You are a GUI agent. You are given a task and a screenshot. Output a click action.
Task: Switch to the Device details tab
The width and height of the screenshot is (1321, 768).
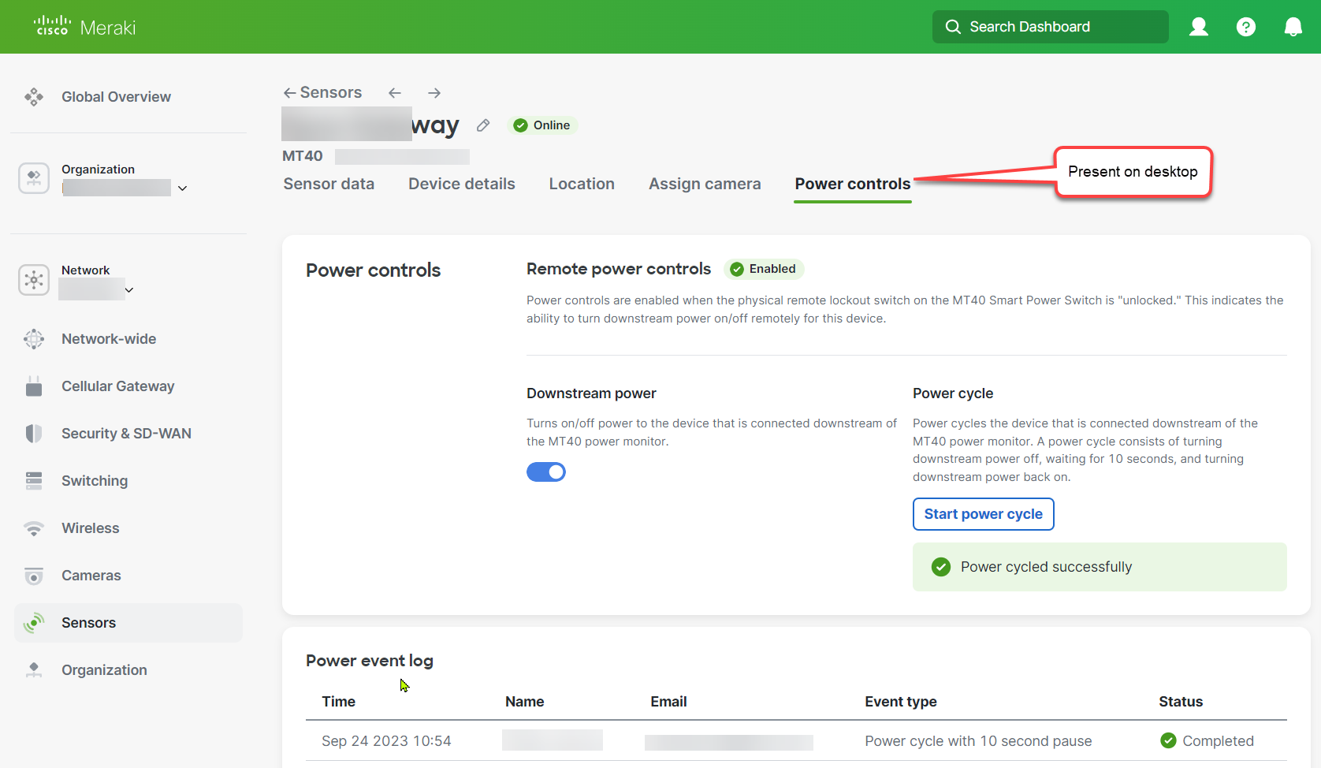pos(462,183)
